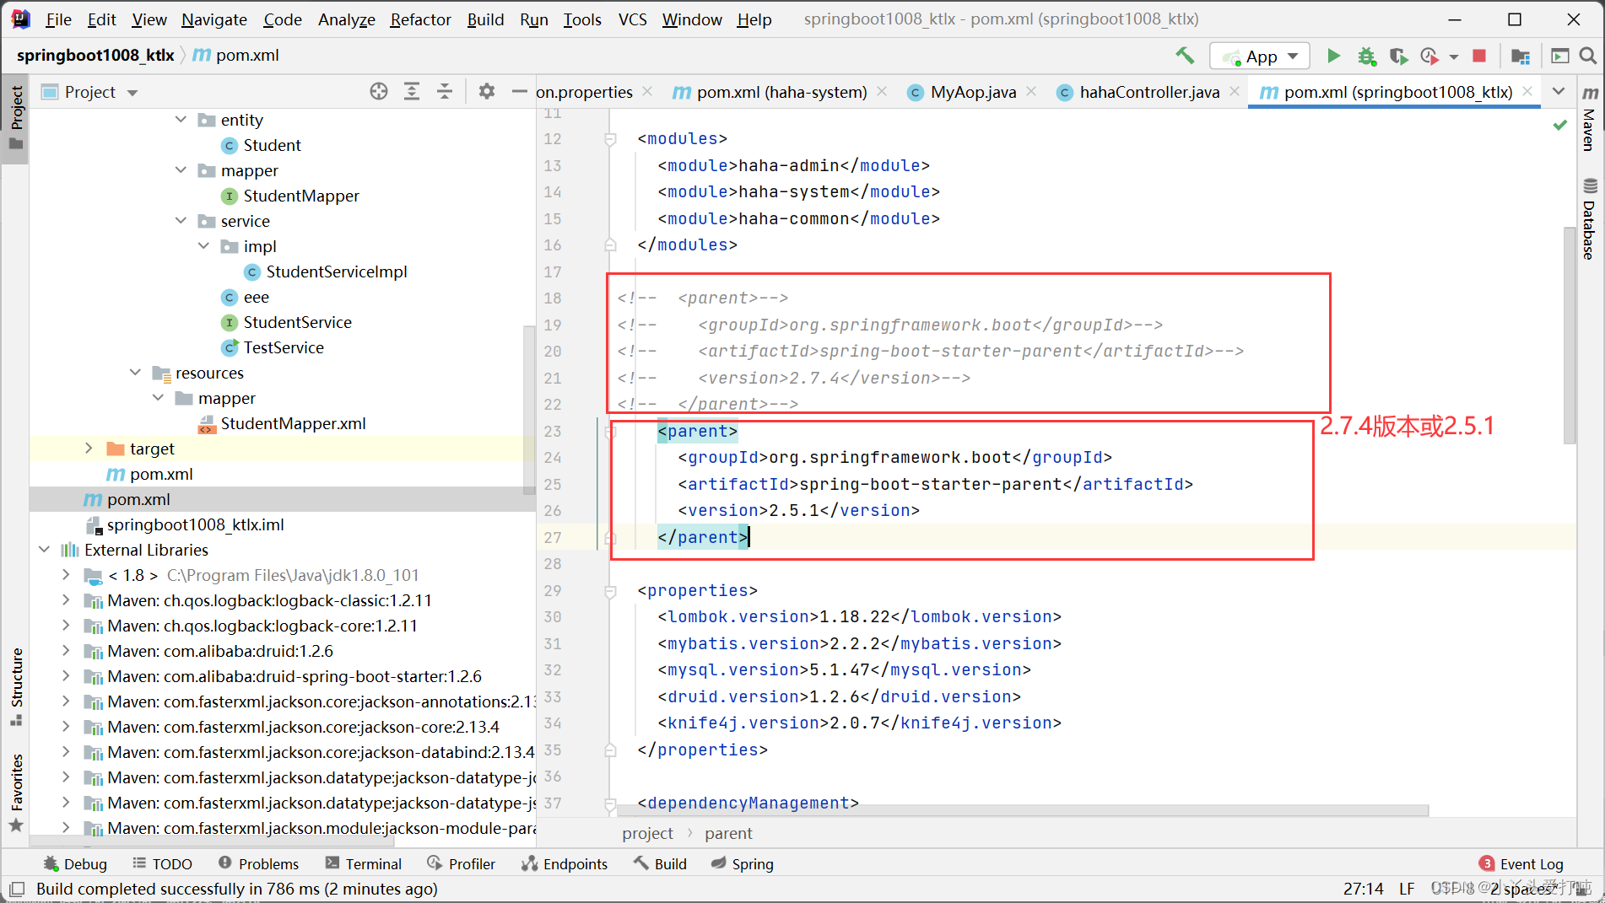Viewport: 1605px width, 903px height.
Task: Show hidden editor tabs dropdown
Action: (1559, 91)
